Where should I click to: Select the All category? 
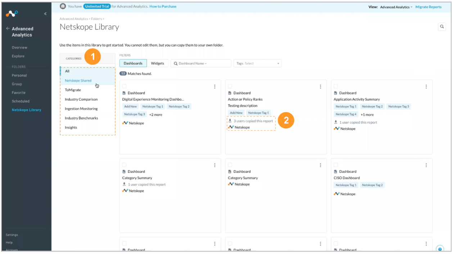coord(88,71)
